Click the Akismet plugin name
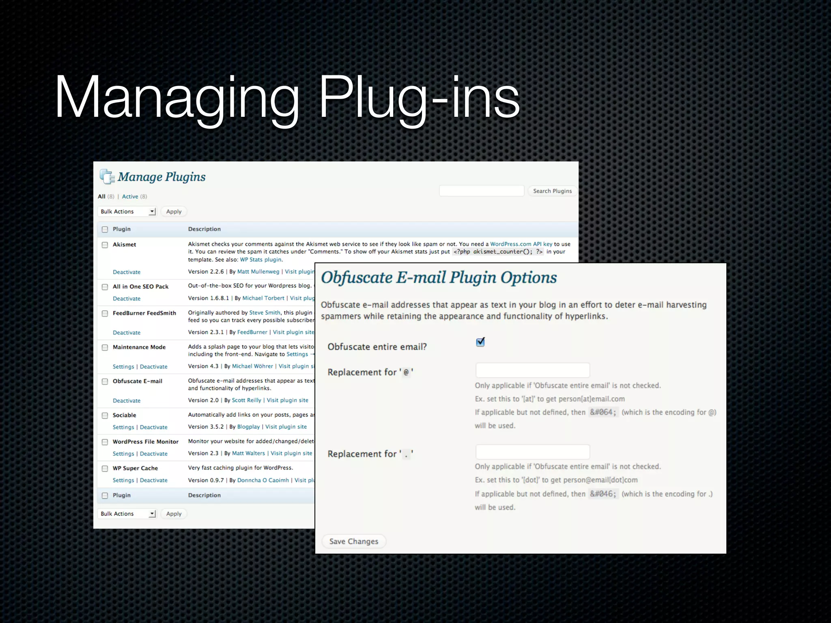831x623 pixels. tap(124, 245)
